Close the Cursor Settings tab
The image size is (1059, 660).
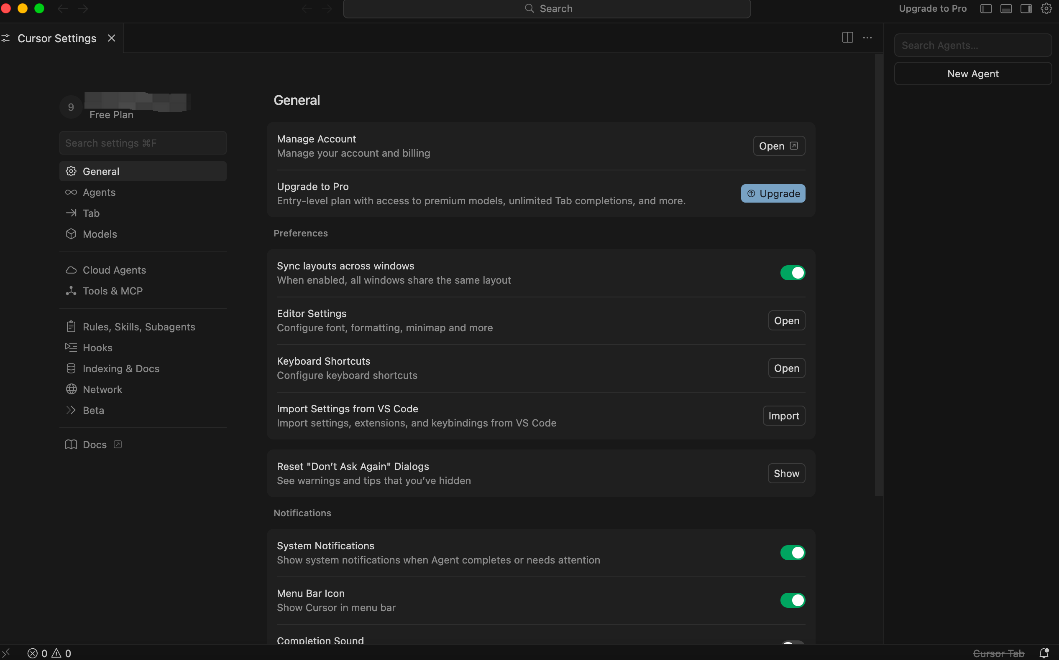[111, 38]
